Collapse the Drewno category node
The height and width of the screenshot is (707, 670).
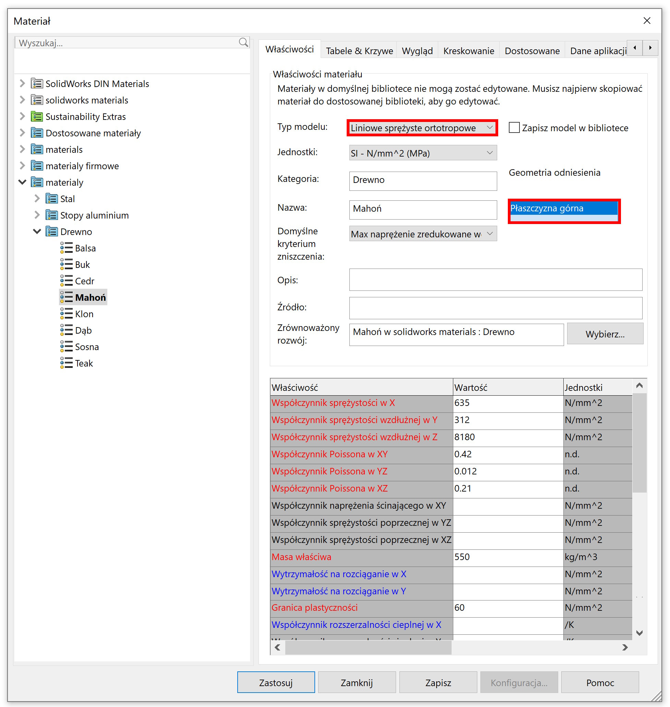37,231
